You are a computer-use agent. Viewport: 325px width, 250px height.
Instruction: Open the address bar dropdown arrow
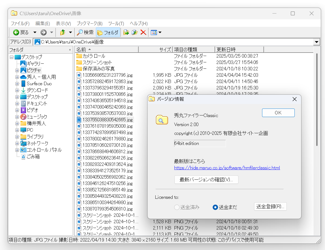click(x=317, y=42)
